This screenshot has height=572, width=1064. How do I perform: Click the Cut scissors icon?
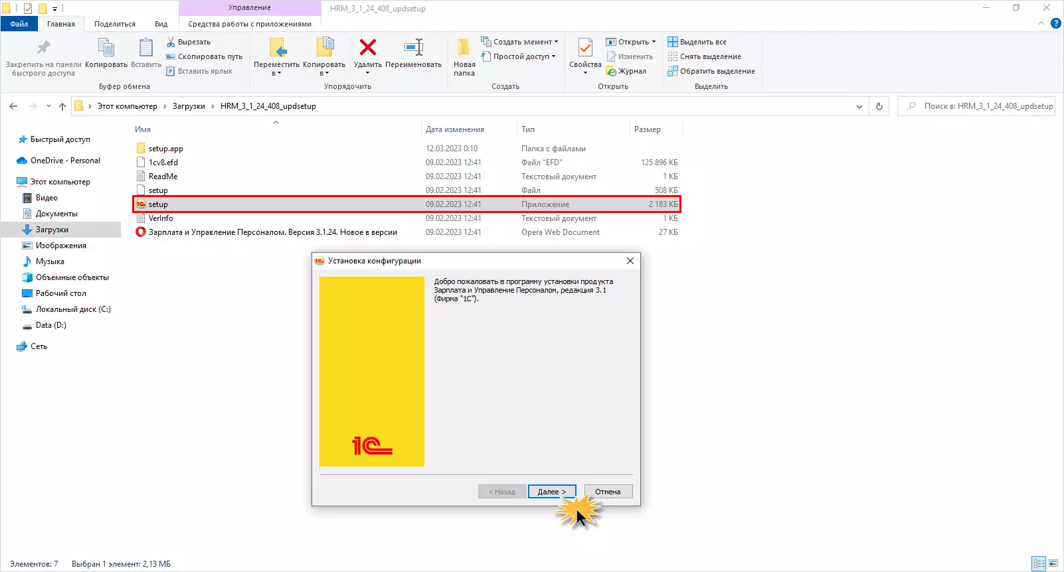coord(171,42)
